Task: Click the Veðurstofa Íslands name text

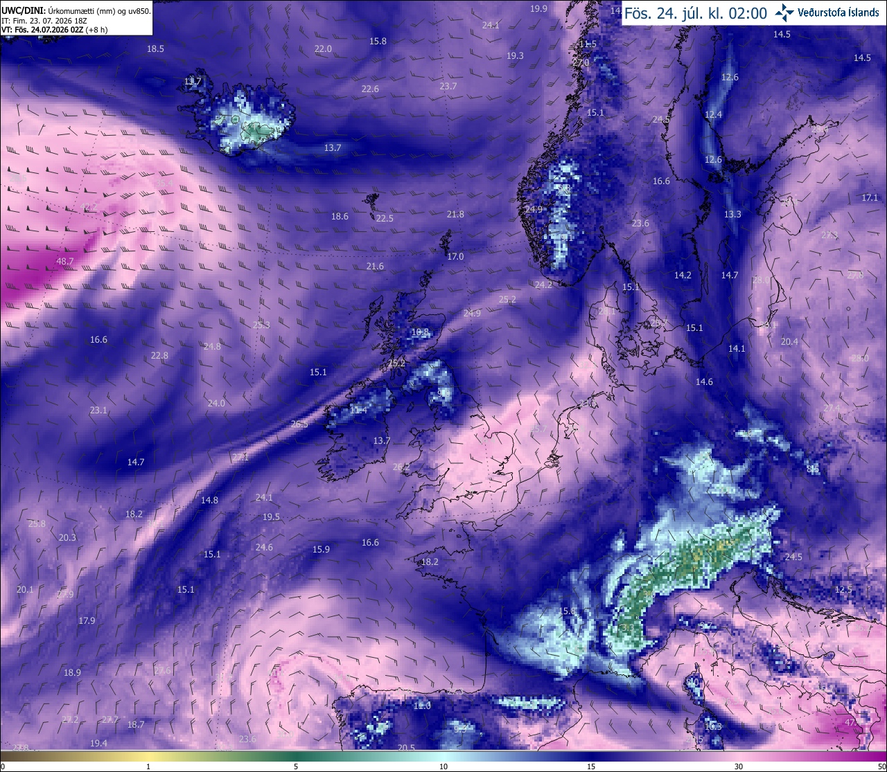Action: (838, 12)
